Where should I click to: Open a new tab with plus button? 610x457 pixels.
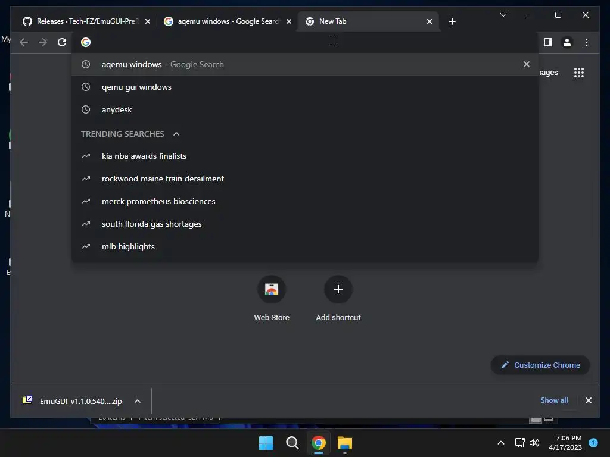point(452,21)
